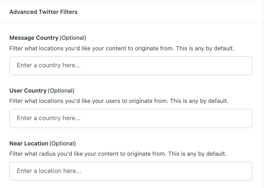The image size is (264, 188).
Task: Click the Message Country label
Action: tap(34, 38)
